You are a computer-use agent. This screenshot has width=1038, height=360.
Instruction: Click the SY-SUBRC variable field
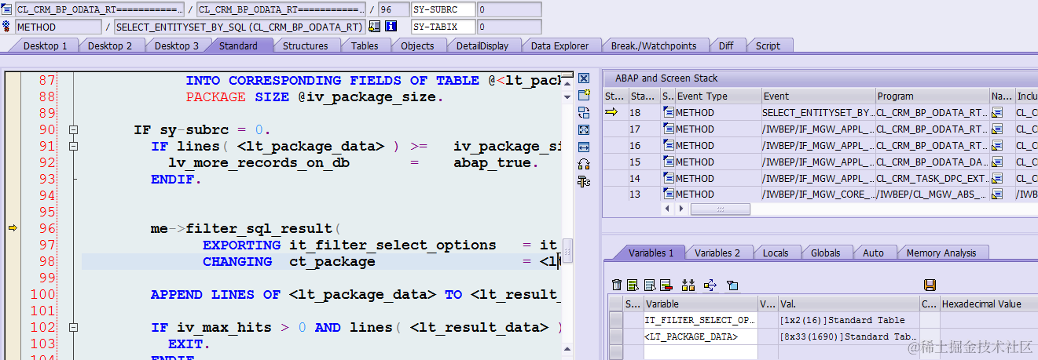443,9
